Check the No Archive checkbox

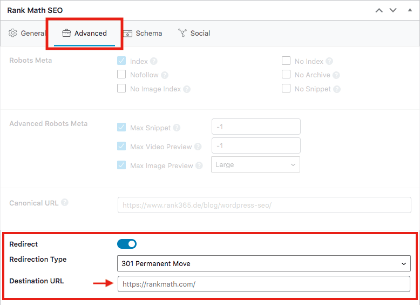coord(286,74)
